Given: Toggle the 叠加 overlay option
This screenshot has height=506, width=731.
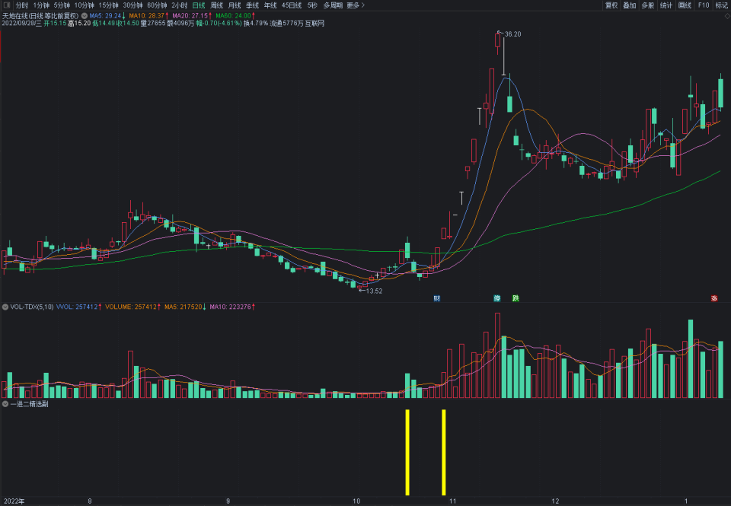Looking at the screenshot, I should click(x=629, y=5).
